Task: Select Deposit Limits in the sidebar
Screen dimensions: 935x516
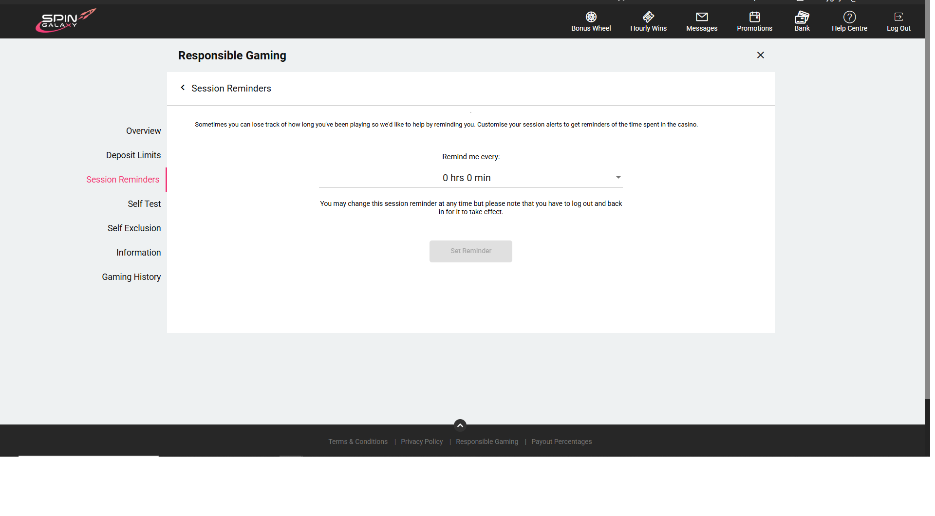Action: pos(133,155)
